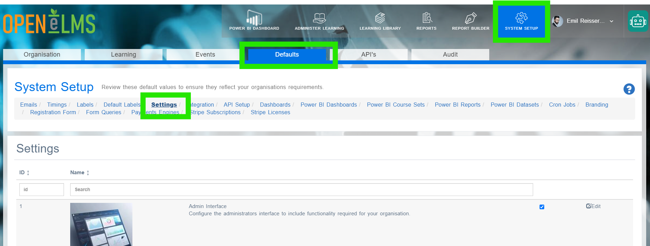Focus the Name search field

click(x=301, y=189)
